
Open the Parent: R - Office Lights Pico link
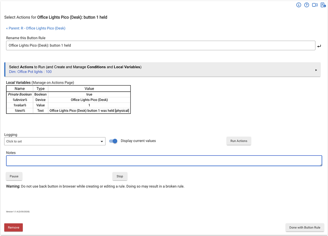coord(36,28)
